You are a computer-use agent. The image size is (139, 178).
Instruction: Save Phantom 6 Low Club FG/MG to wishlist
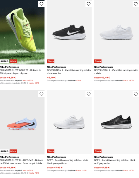[x=41, y=94]
